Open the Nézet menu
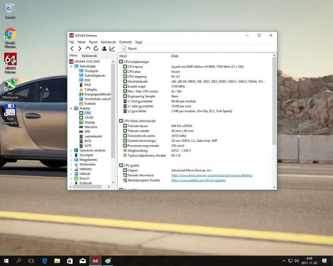 click(x=81, y=42)
